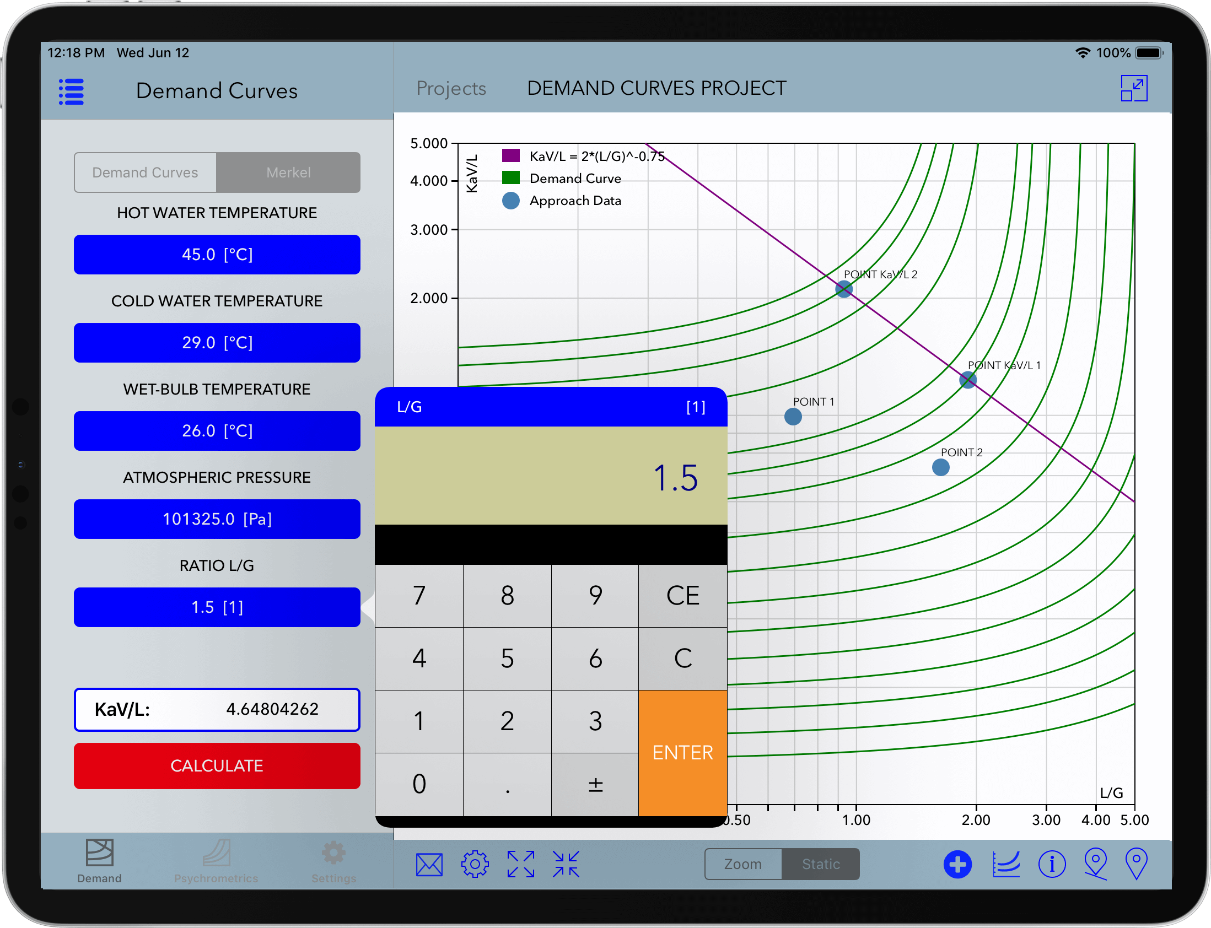The height and width of the screenshot is (928, 1211).
Task: Select the Demand Curves segment
Action: click(x=145, y=172)
